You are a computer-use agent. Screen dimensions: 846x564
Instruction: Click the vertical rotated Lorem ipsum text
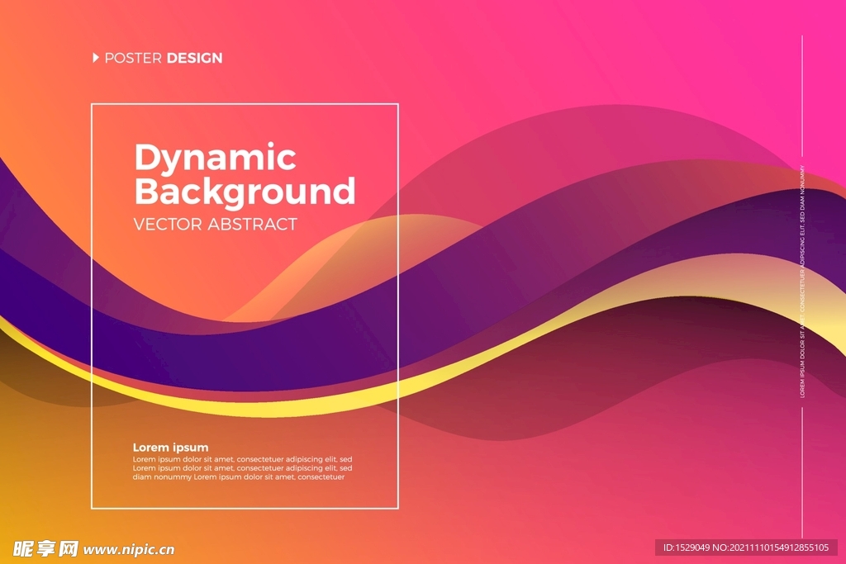pos(801,282)
